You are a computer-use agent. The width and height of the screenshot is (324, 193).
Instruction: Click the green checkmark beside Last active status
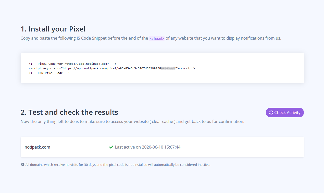[x=111, y=147]
